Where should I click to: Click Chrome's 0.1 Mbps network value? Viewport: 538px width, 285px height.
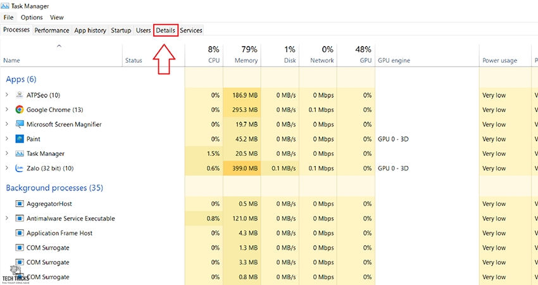pos(321,110)
